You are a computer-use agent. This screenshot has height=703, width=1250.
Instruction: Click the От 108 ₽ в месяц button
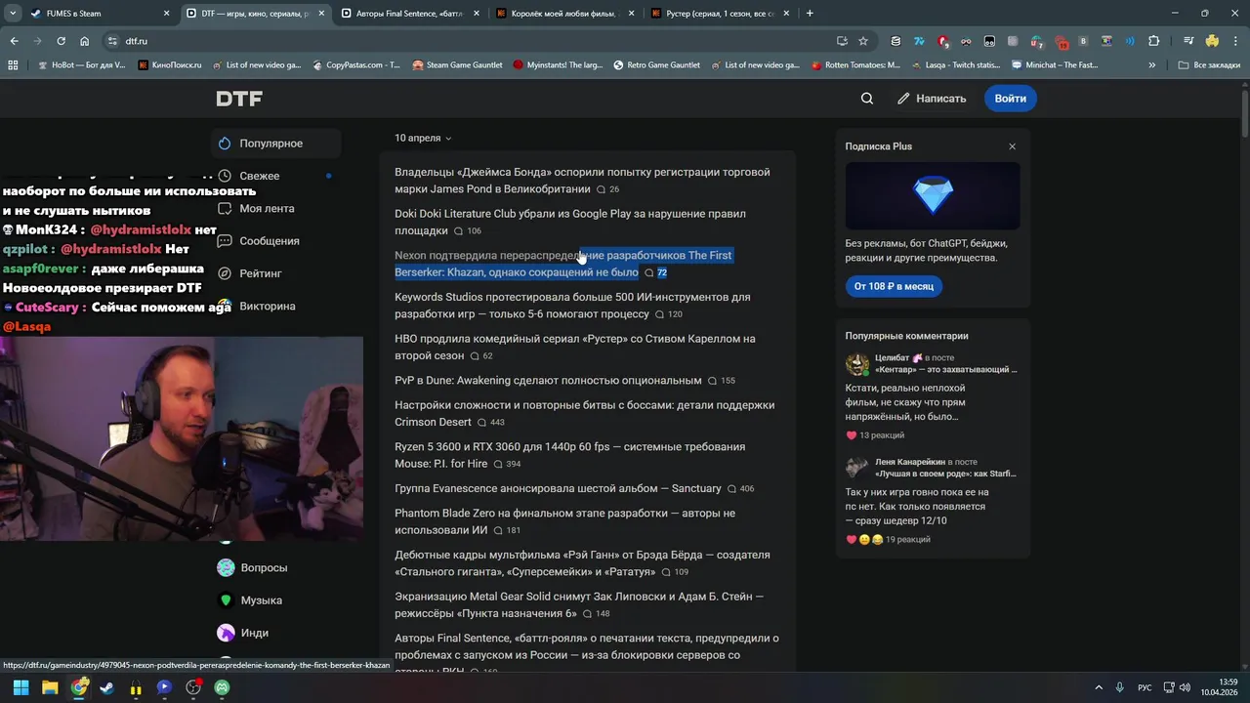coord(894,286)
